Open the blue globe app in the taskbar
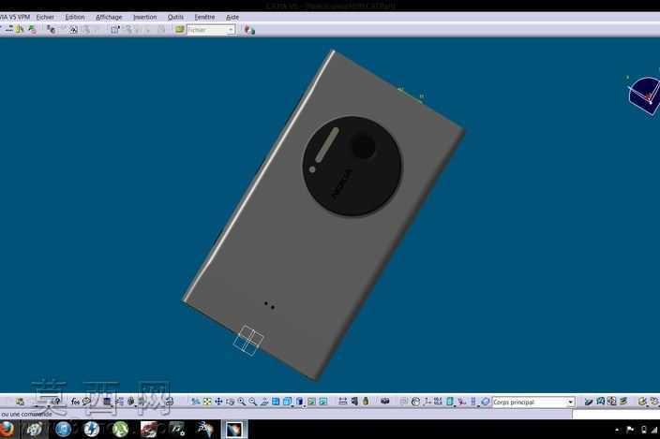The width and height of the screenshot is (660, 439). point(63,430)
